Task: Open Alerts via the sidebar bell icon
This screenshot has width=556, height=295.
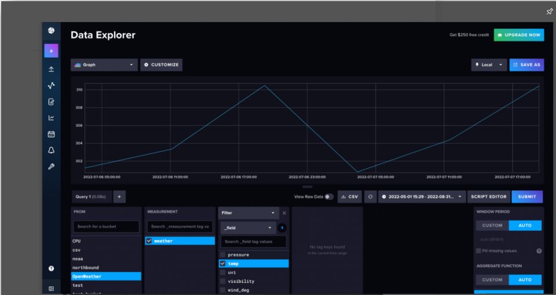Action: (x=51, y=150)
